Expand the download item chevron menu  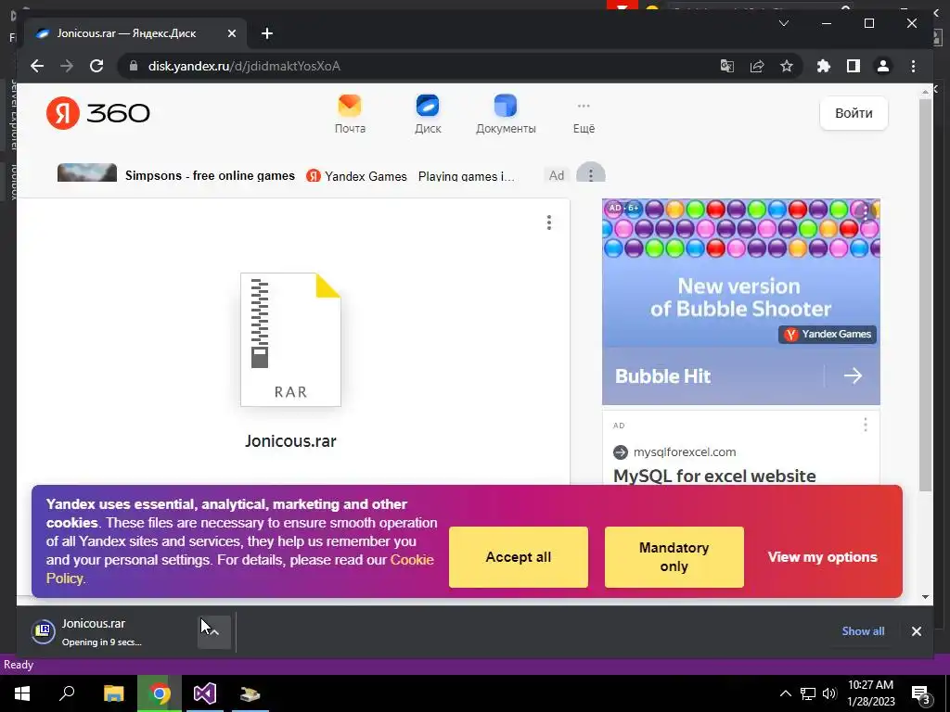pyautogui.click(x=214, y=632)
